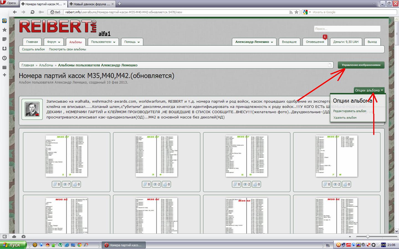Adjust the zoom slider in status bar
The image size is (399, 249).
coord(368,237)
